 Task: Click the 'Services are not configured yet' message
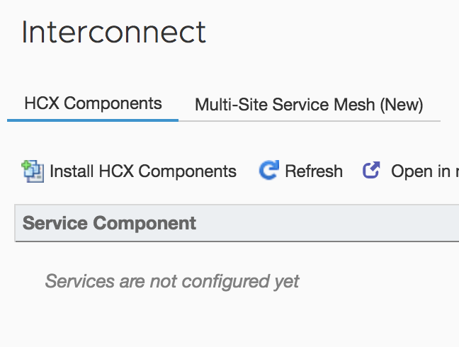click(172, 281)
